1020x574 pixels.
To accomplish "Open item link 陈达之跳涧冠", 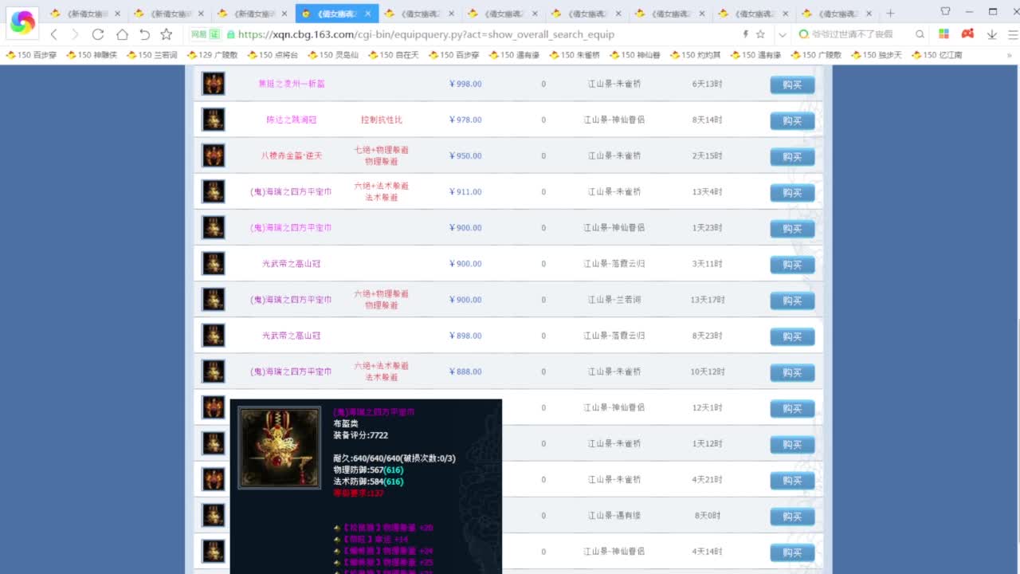I will (x=291, y=120).
